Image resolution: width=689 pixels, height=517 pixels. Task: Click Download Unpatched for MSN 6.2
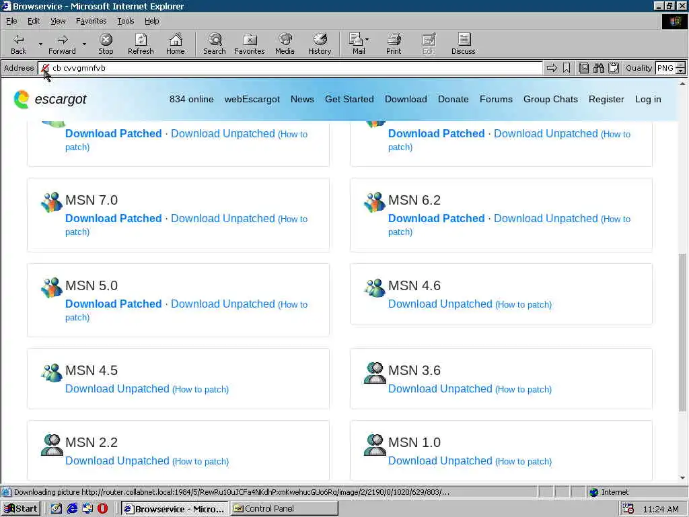(x=546, y=218)
